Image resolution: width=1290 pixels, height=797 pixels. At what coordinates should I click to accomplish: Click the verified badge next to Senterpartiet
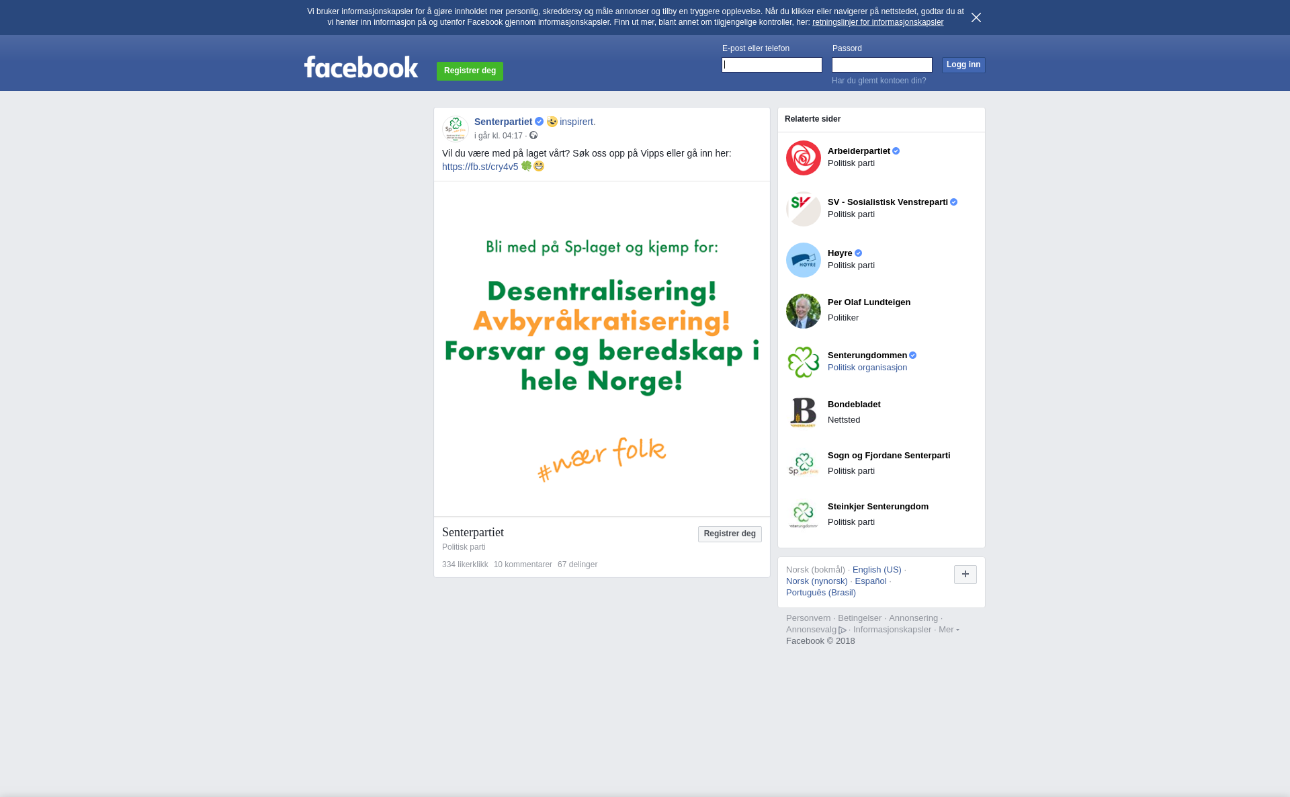tap(539, 122)
